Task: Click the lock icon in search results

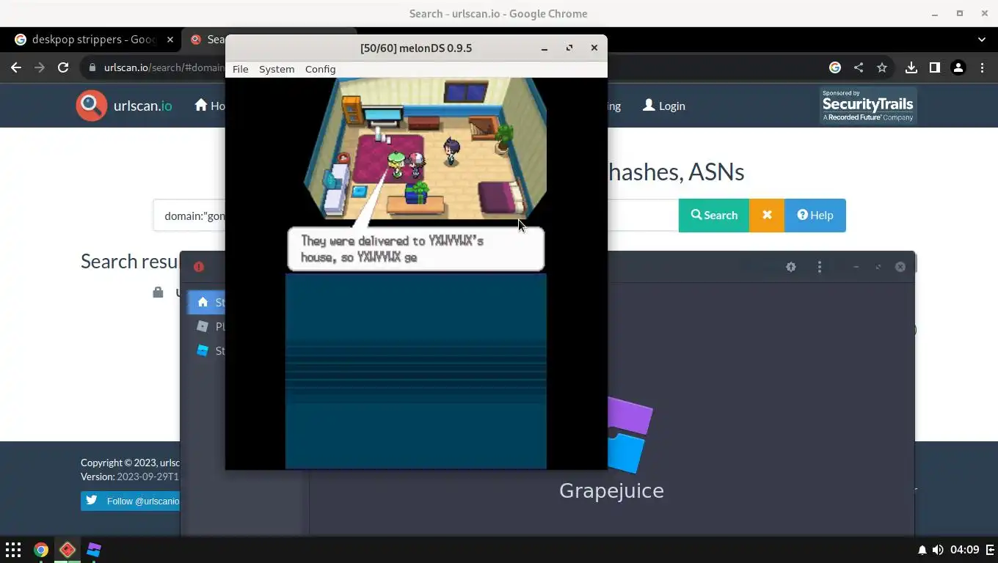Action: 158,292
